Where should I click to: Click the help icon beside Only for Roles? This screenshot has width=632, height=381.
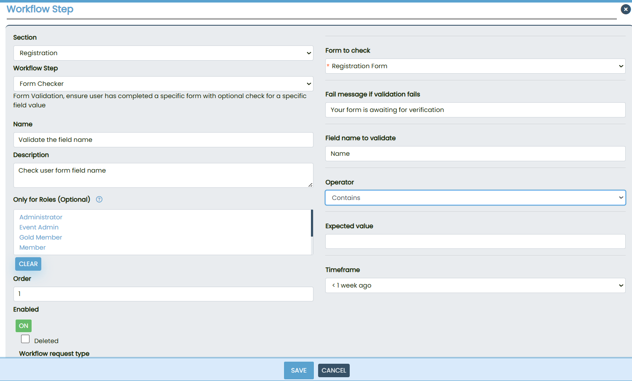click(99, 200)
